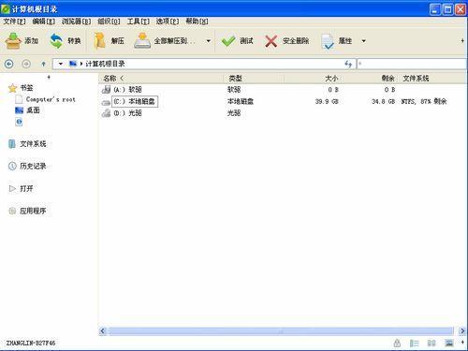The height and width of the screenshot is (351, 468).
Task: Click the (D:) optical drive icon
Action: coord(106,113)
